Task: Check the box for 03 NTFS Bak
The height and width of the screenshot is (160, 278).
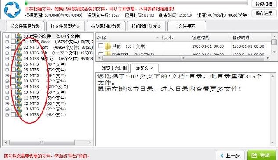Action: (13, 53)
